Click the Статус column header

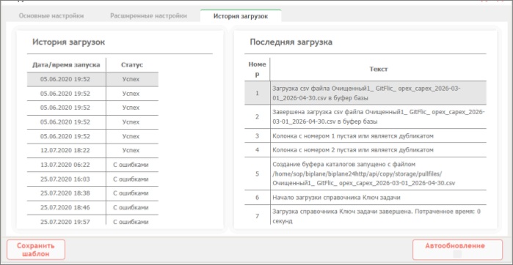tap(132, 65)
